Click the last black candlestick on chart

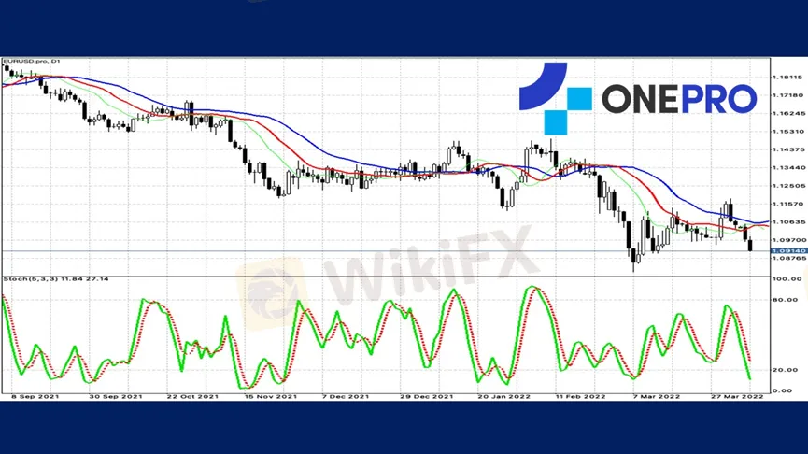point(750,245)
